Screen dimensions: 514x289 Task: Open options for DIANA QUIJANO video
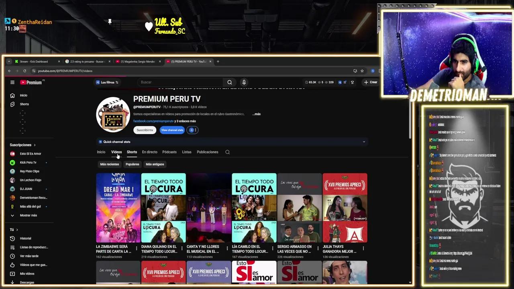pyautogui.click(x=182, y=248)
